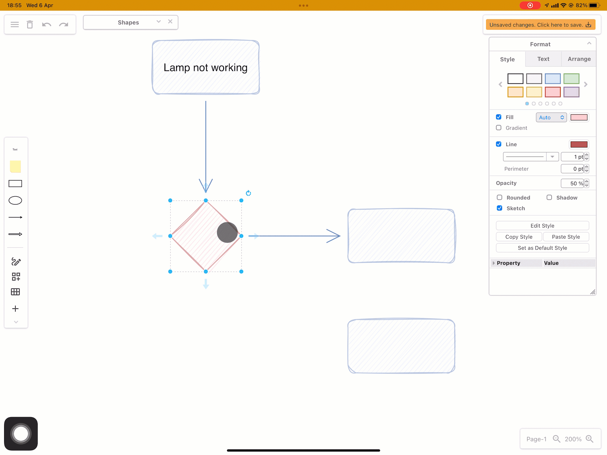Viewport: 607px width, 455px height.
Task: Select the rectangle shape tool
Action: (16, 183)
